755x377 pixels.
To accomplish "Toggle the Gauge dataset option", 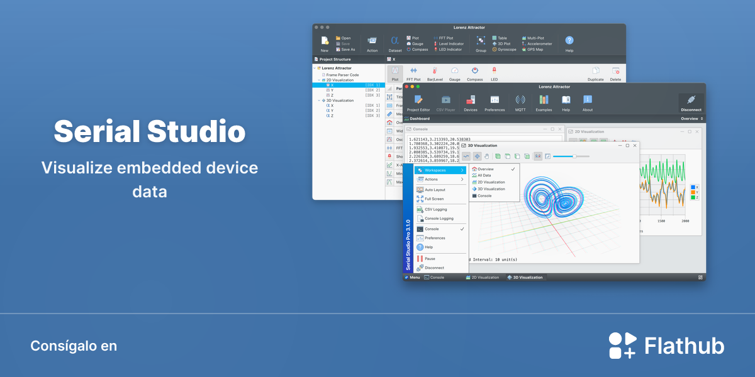I will pyautogui.click(x=455, y=74).
